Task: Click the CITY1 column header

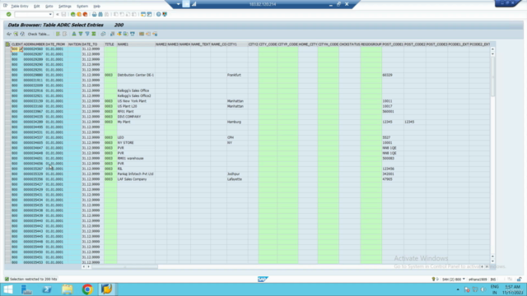Action: pyautogui.click(x=237, y=44)
